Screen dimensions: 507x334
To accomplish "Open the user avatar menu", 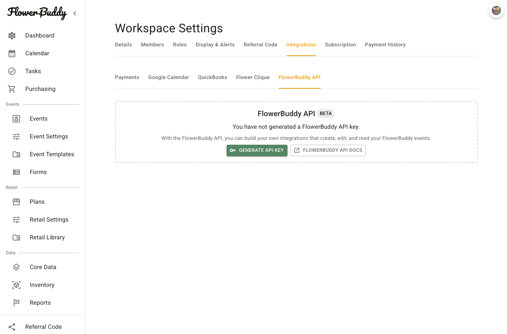I will click(x=496, y=10).
